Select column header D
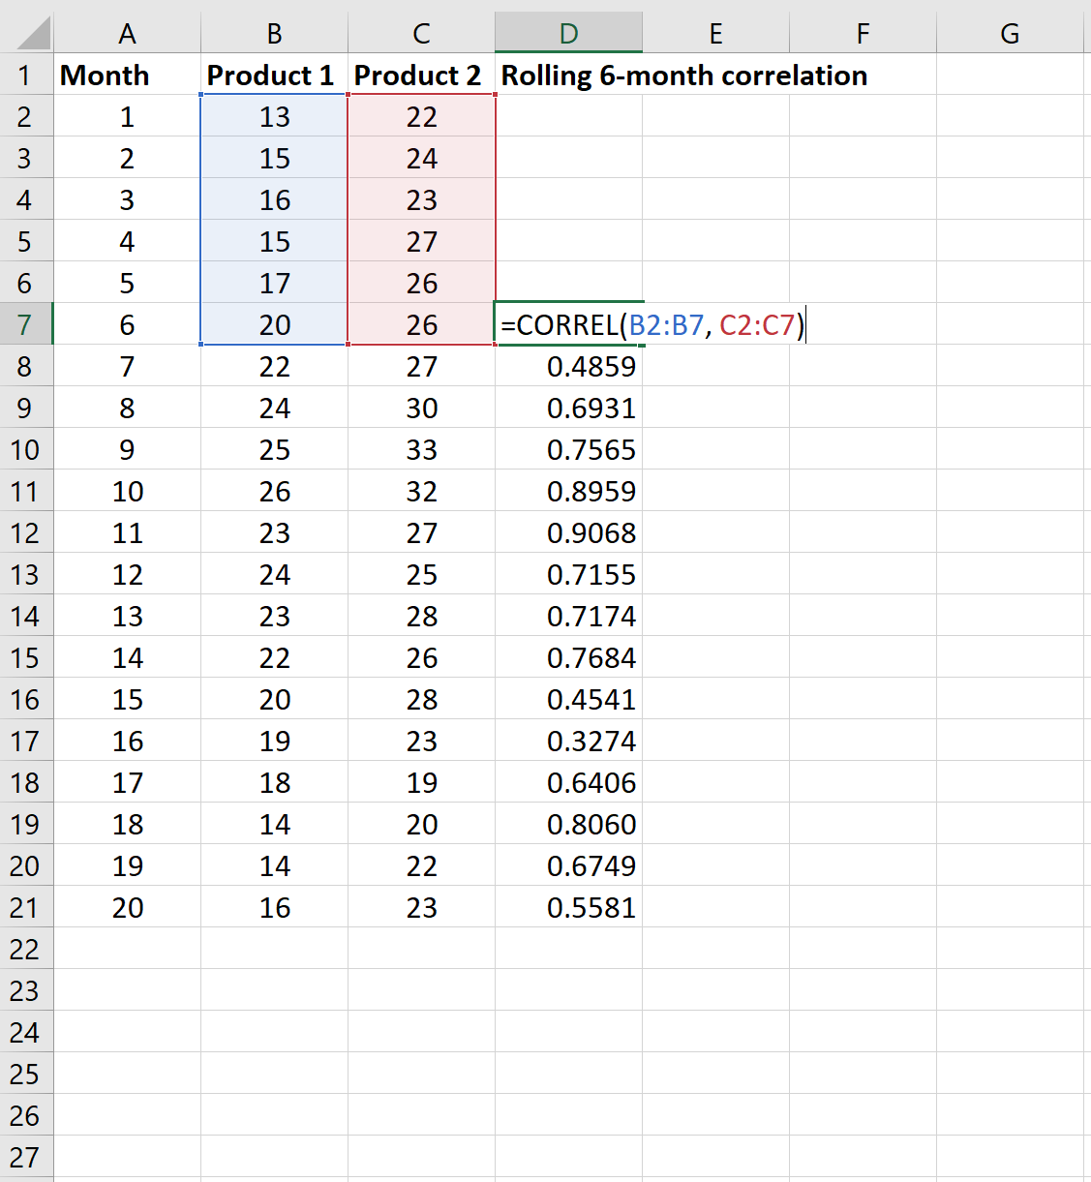 [x=568, y=32]
